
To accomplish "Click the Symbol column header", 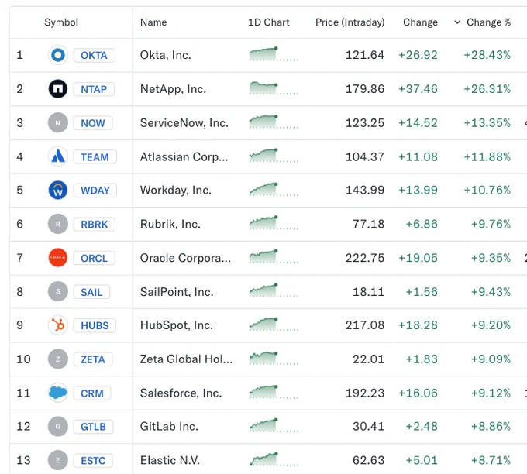I will (61, 22).
